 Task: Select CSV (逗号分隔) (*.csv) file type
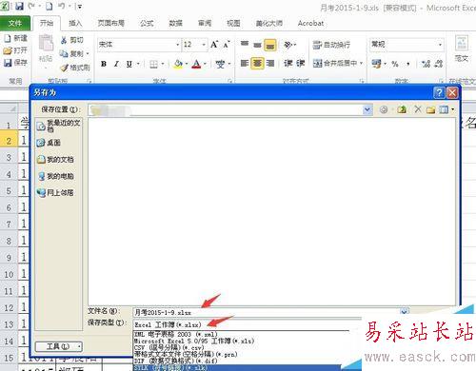(x=169, y=347)
